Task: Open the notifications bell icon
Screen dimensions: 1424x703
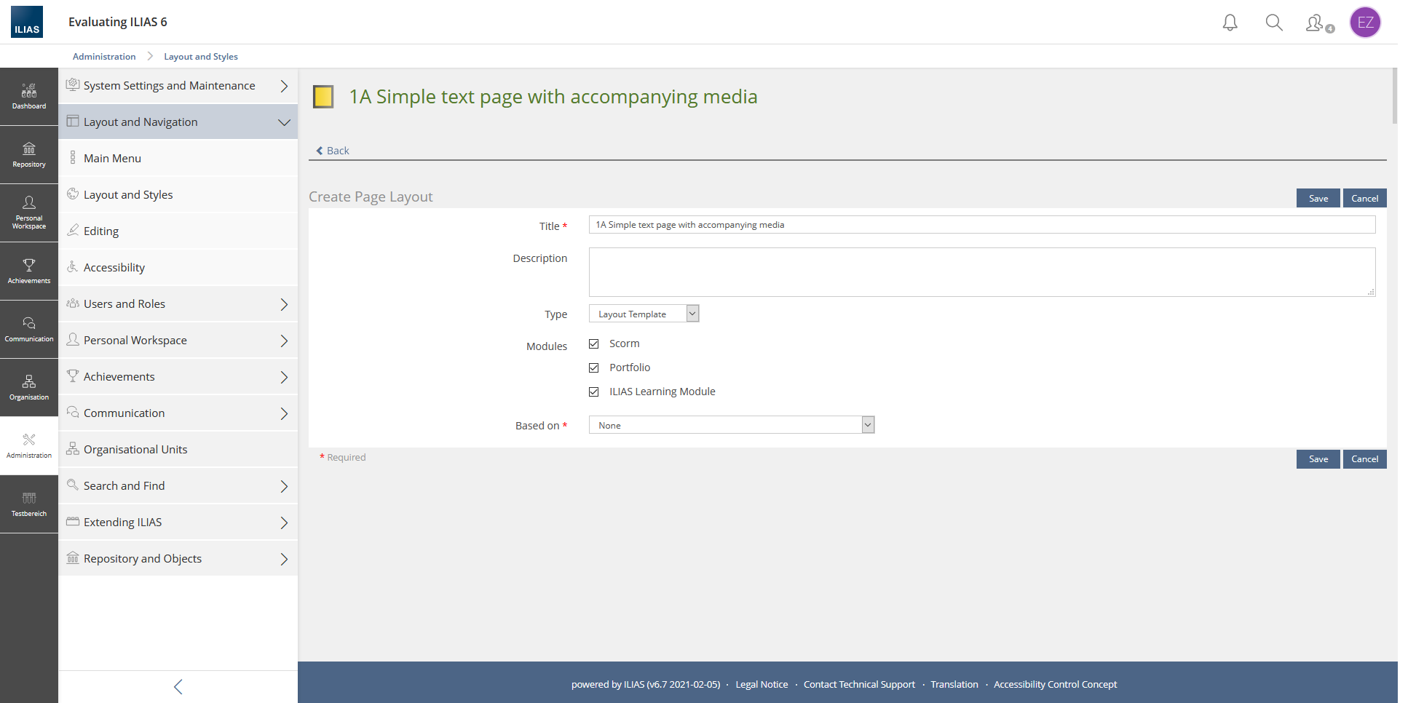Action: tap(1230, 23)
